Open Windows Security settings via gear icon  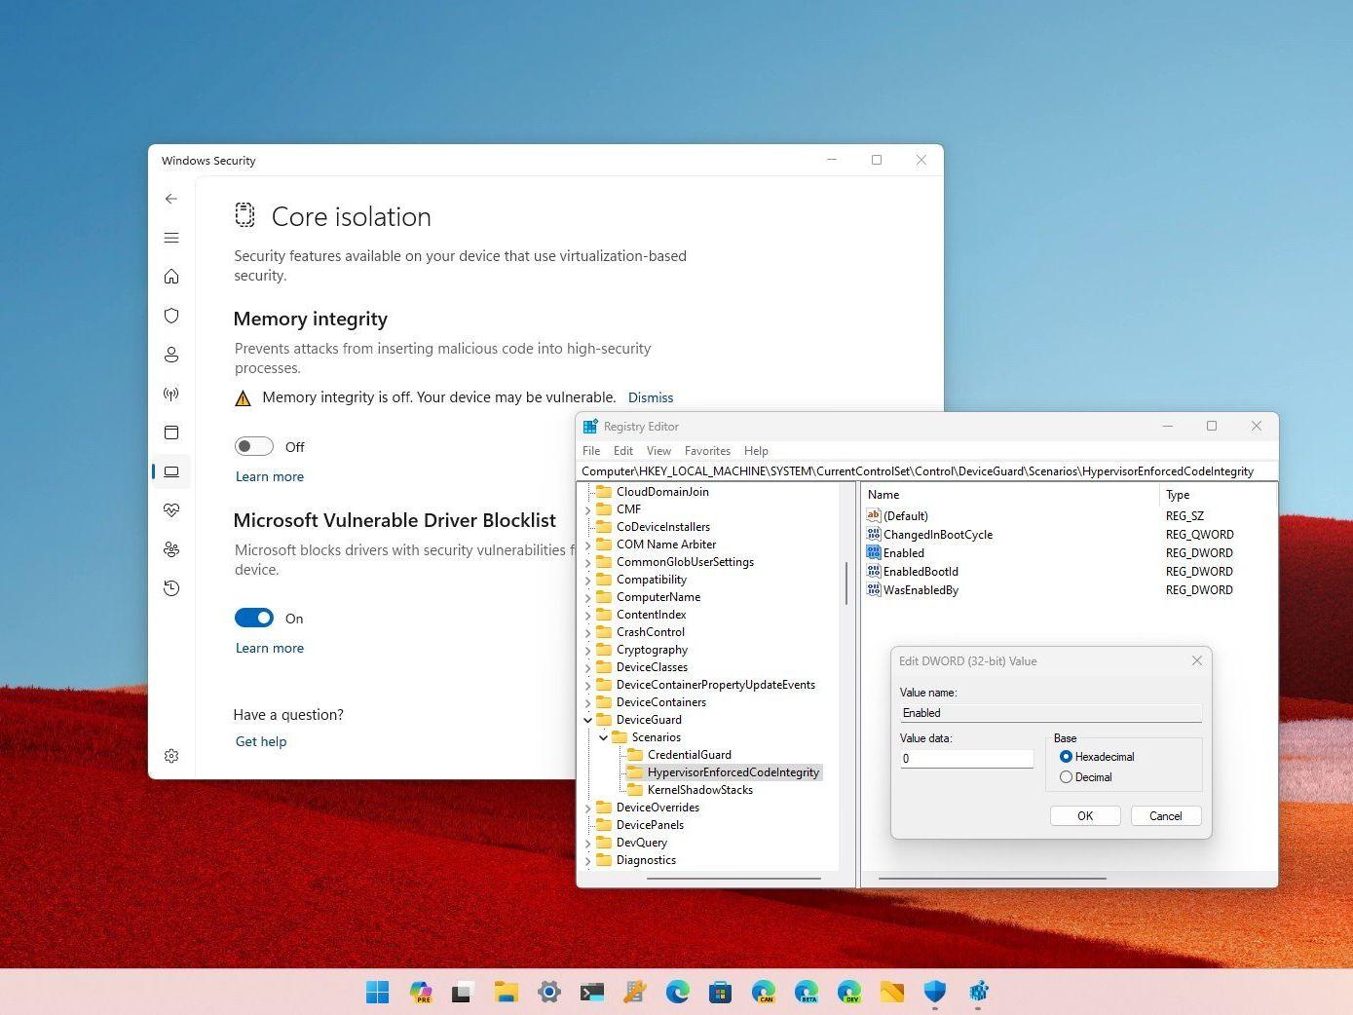point(171,756)
